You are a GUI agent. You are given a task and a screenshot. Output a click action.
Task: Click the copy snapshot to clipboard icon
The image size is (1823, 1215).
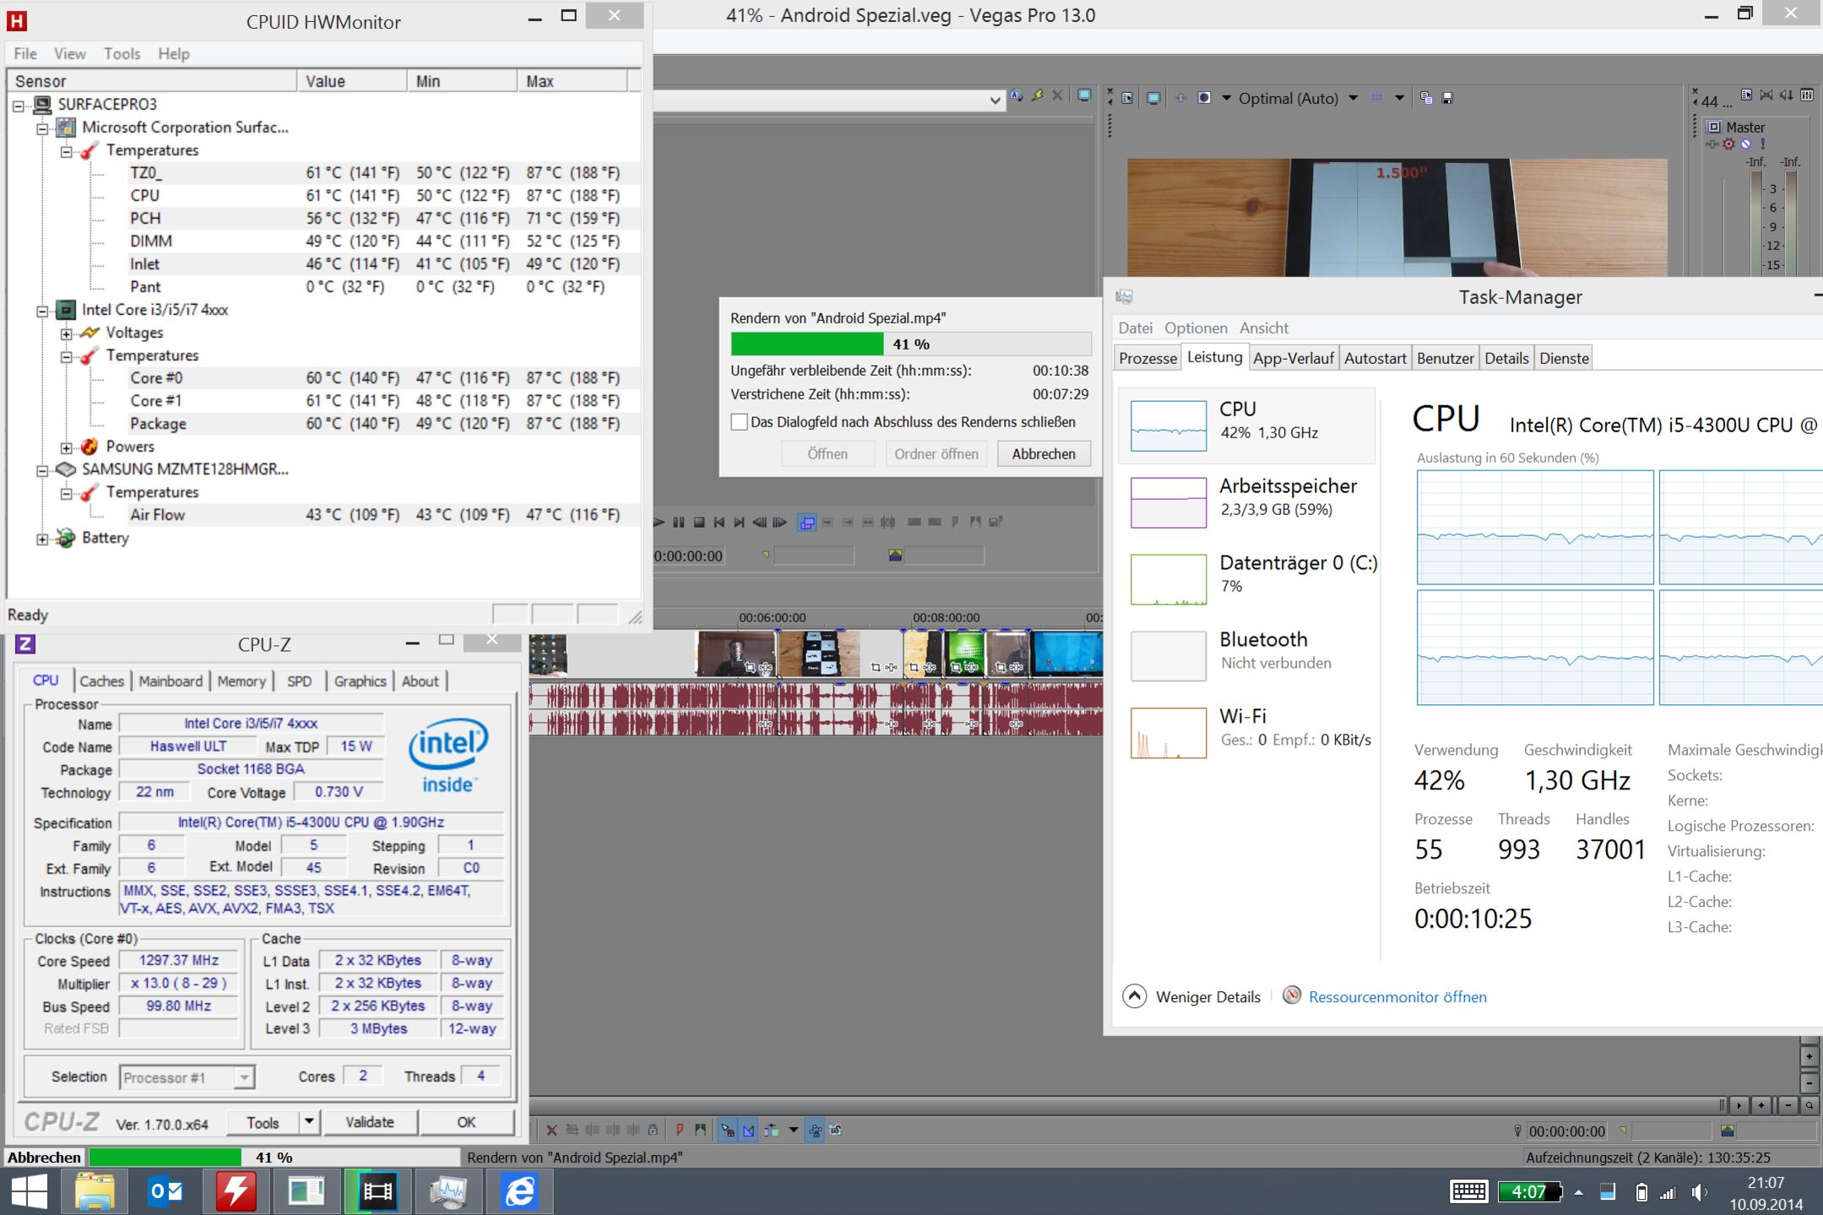pos(1426,99)
